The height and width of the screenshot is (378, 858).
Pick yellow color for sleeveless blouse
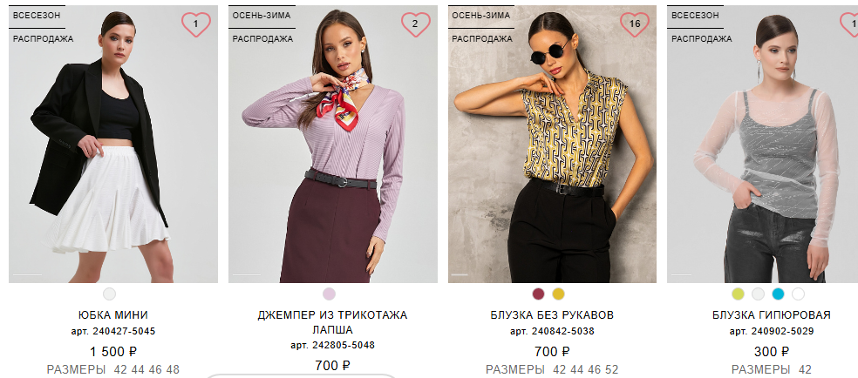[x=558, y=294]
